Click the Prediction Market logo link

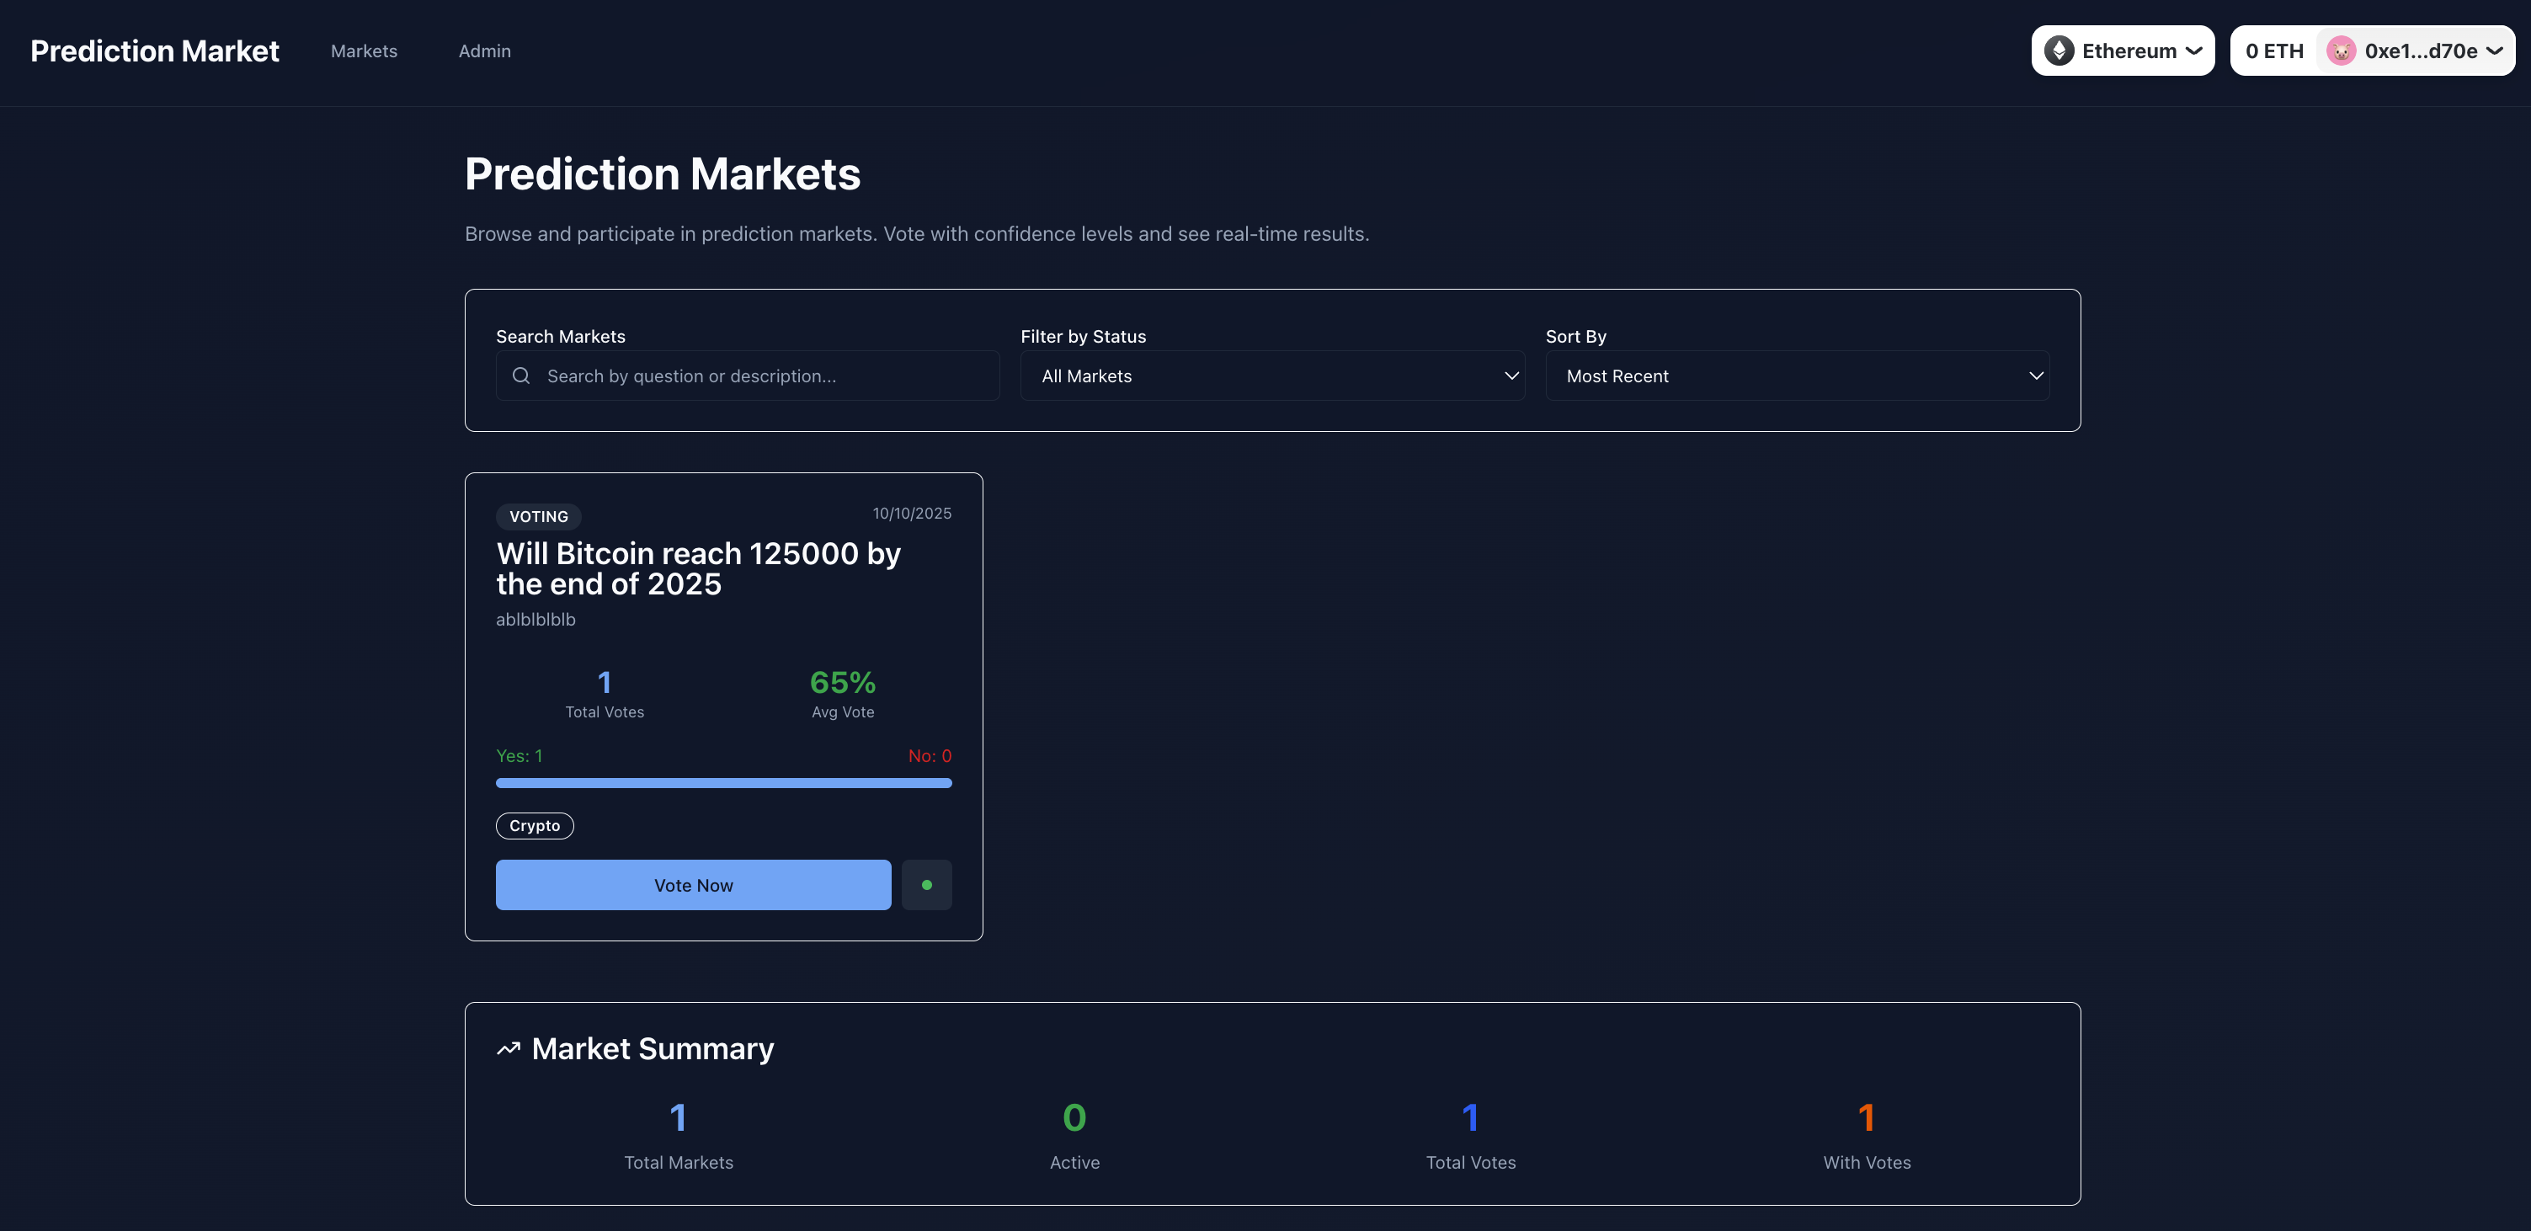click(154, 51)
